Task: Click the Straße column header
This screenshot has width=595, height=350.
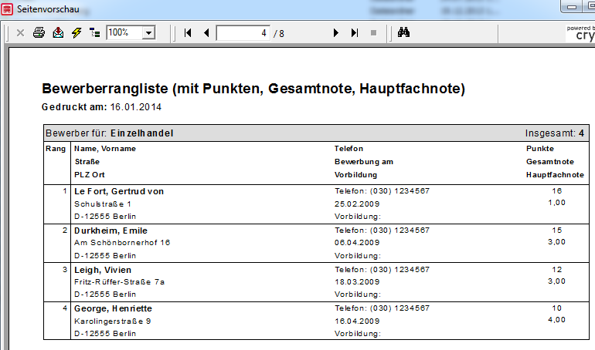Action: tap(87, 162)
